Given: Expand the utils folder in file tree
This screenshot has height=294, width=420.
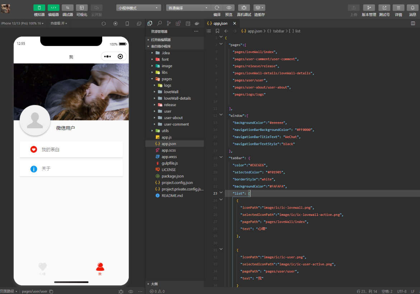Looking at the screenshot, I should [x=165, y=131].
